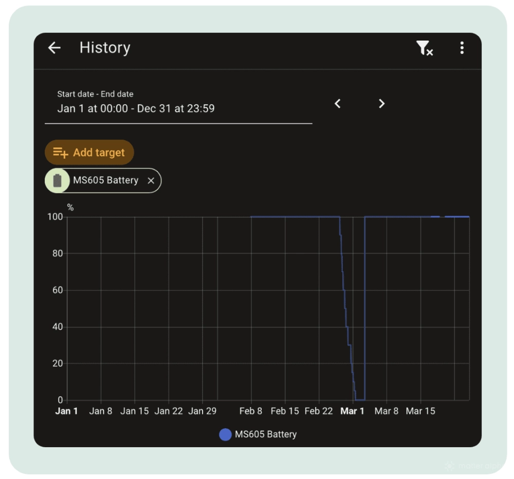Click the Mar 15 axis label

pyautogui.click(x=420, y=411)
